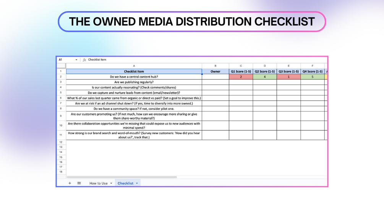This screenshot has height=216, width=384.
Task: Click column C header
Action: pos(241,66)
